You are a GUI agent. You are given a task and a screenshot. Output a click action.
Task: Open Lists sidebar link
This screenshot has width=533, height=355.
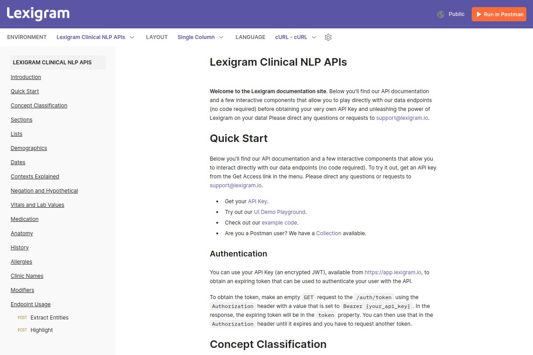point(16,134)
